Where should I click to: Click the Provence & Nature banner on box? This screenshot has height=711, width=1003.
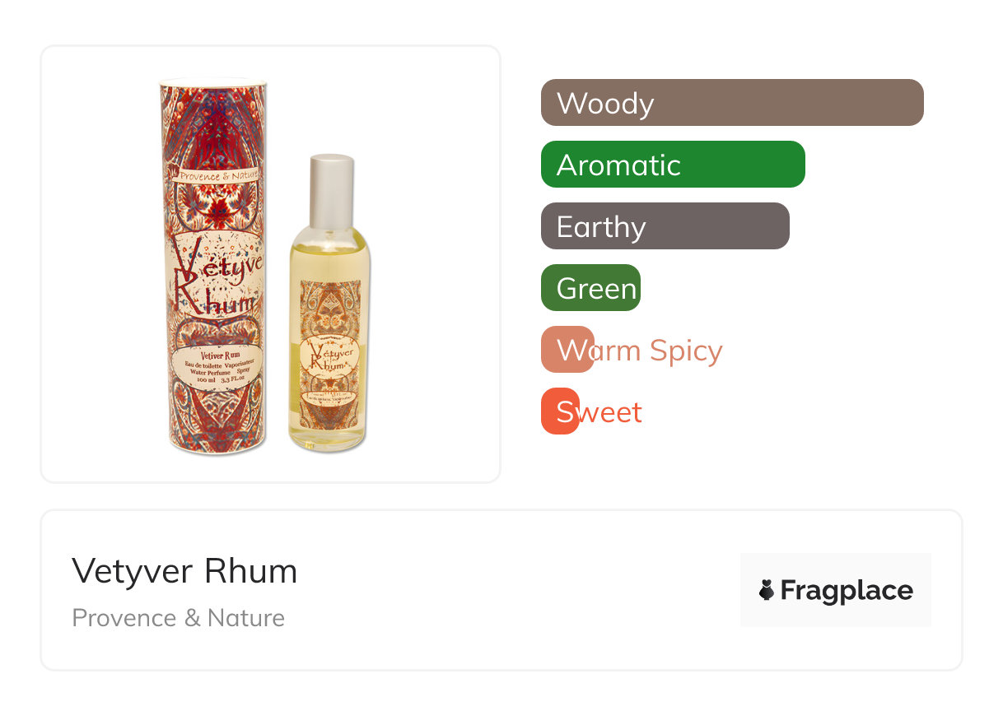pyautogui.click(x=215, y=176)
